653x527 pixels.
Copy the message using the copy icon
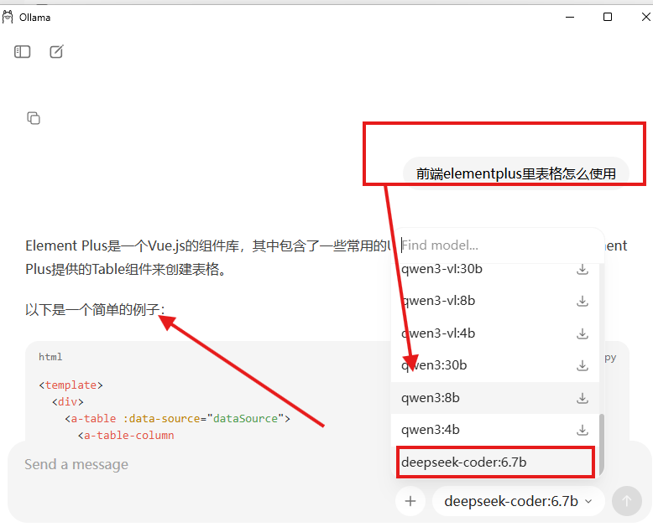click(x=34, y=118)
